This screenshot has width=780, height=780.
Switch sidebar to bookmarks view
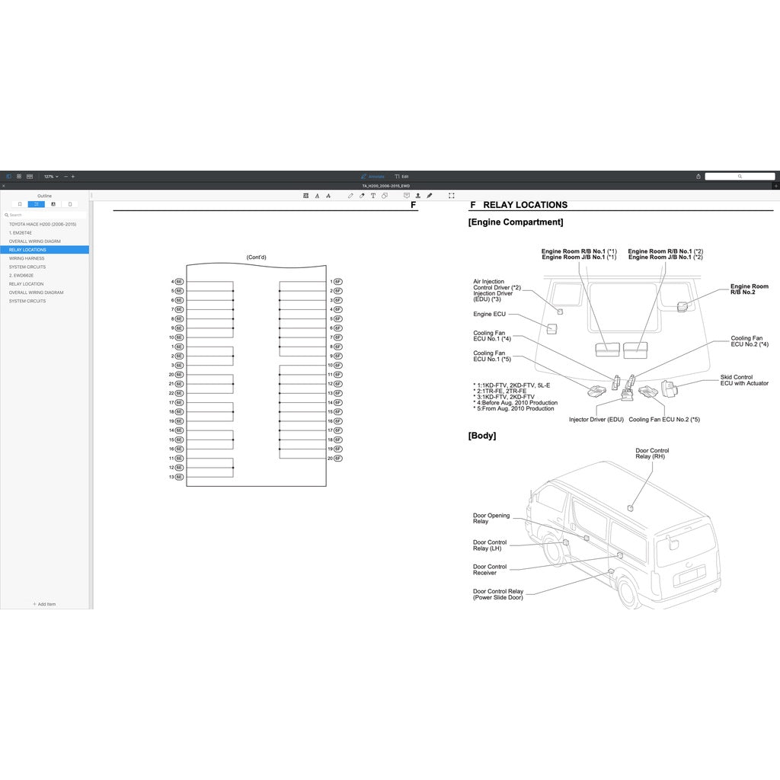tap(20, 204)
